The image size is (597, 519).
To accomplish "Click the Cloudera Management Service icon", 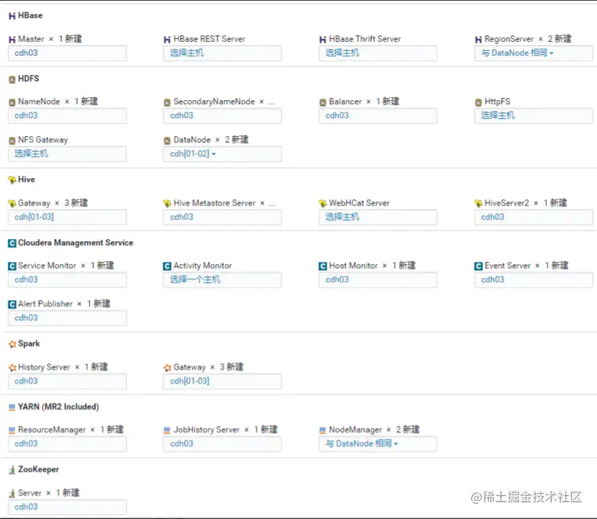I will (x=12, y=243).
